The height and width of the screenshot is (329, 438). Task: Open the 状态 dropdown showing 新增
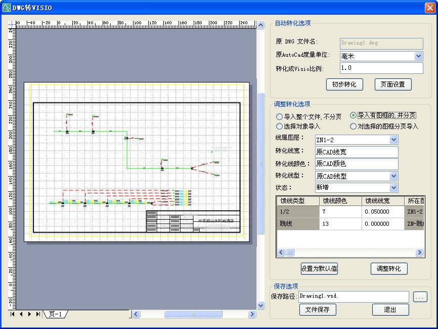coord(393,188)
